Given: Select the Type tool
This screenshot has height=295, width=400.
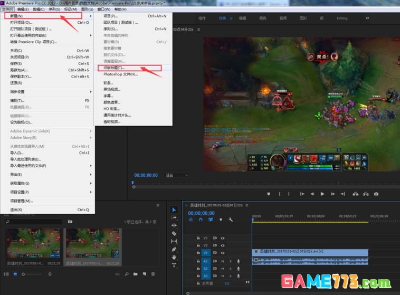Looking at the screenshot, I should 174,265.
